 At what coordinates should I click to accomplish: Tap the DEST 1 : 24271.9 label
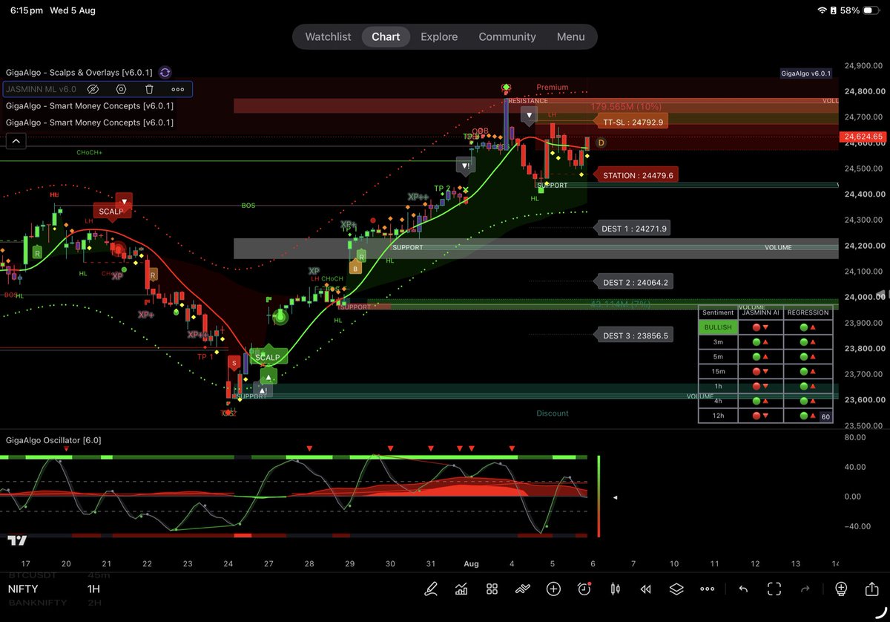point(634,229)
